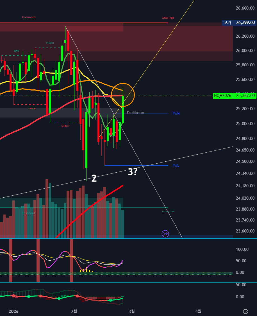Click the Equilibrium zone label
The image size is (257, 316).
coord(135,113)
